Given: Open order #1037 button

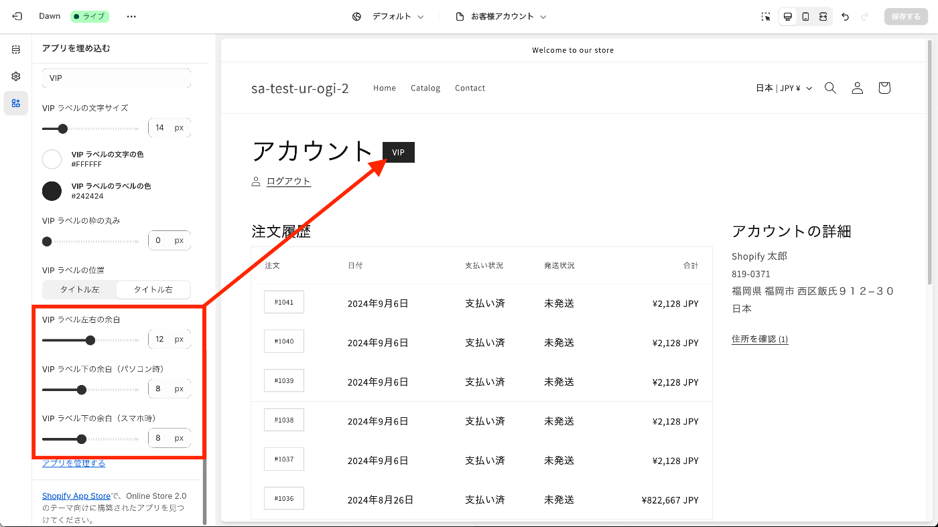Looking at the screenshot, I should pyautogui.click(x=284, y=459).
